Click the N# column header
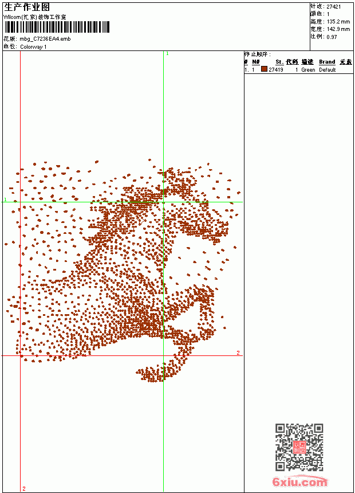Screen dimensions: 355x493 (x=256, y=62)
